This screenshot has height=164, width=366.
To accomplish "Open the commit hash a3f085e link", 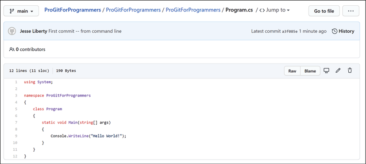I will [290, 31].
